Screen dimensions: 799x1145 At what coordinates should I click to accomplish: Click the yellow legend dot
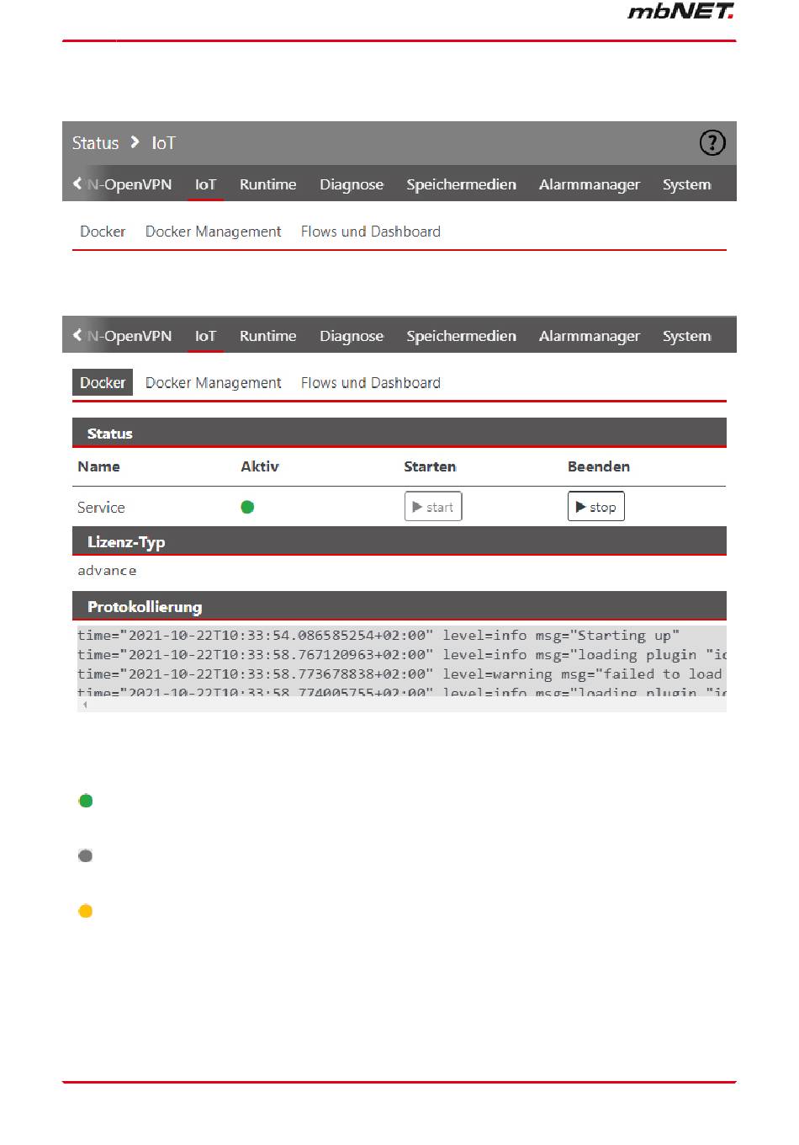point(86,911)
